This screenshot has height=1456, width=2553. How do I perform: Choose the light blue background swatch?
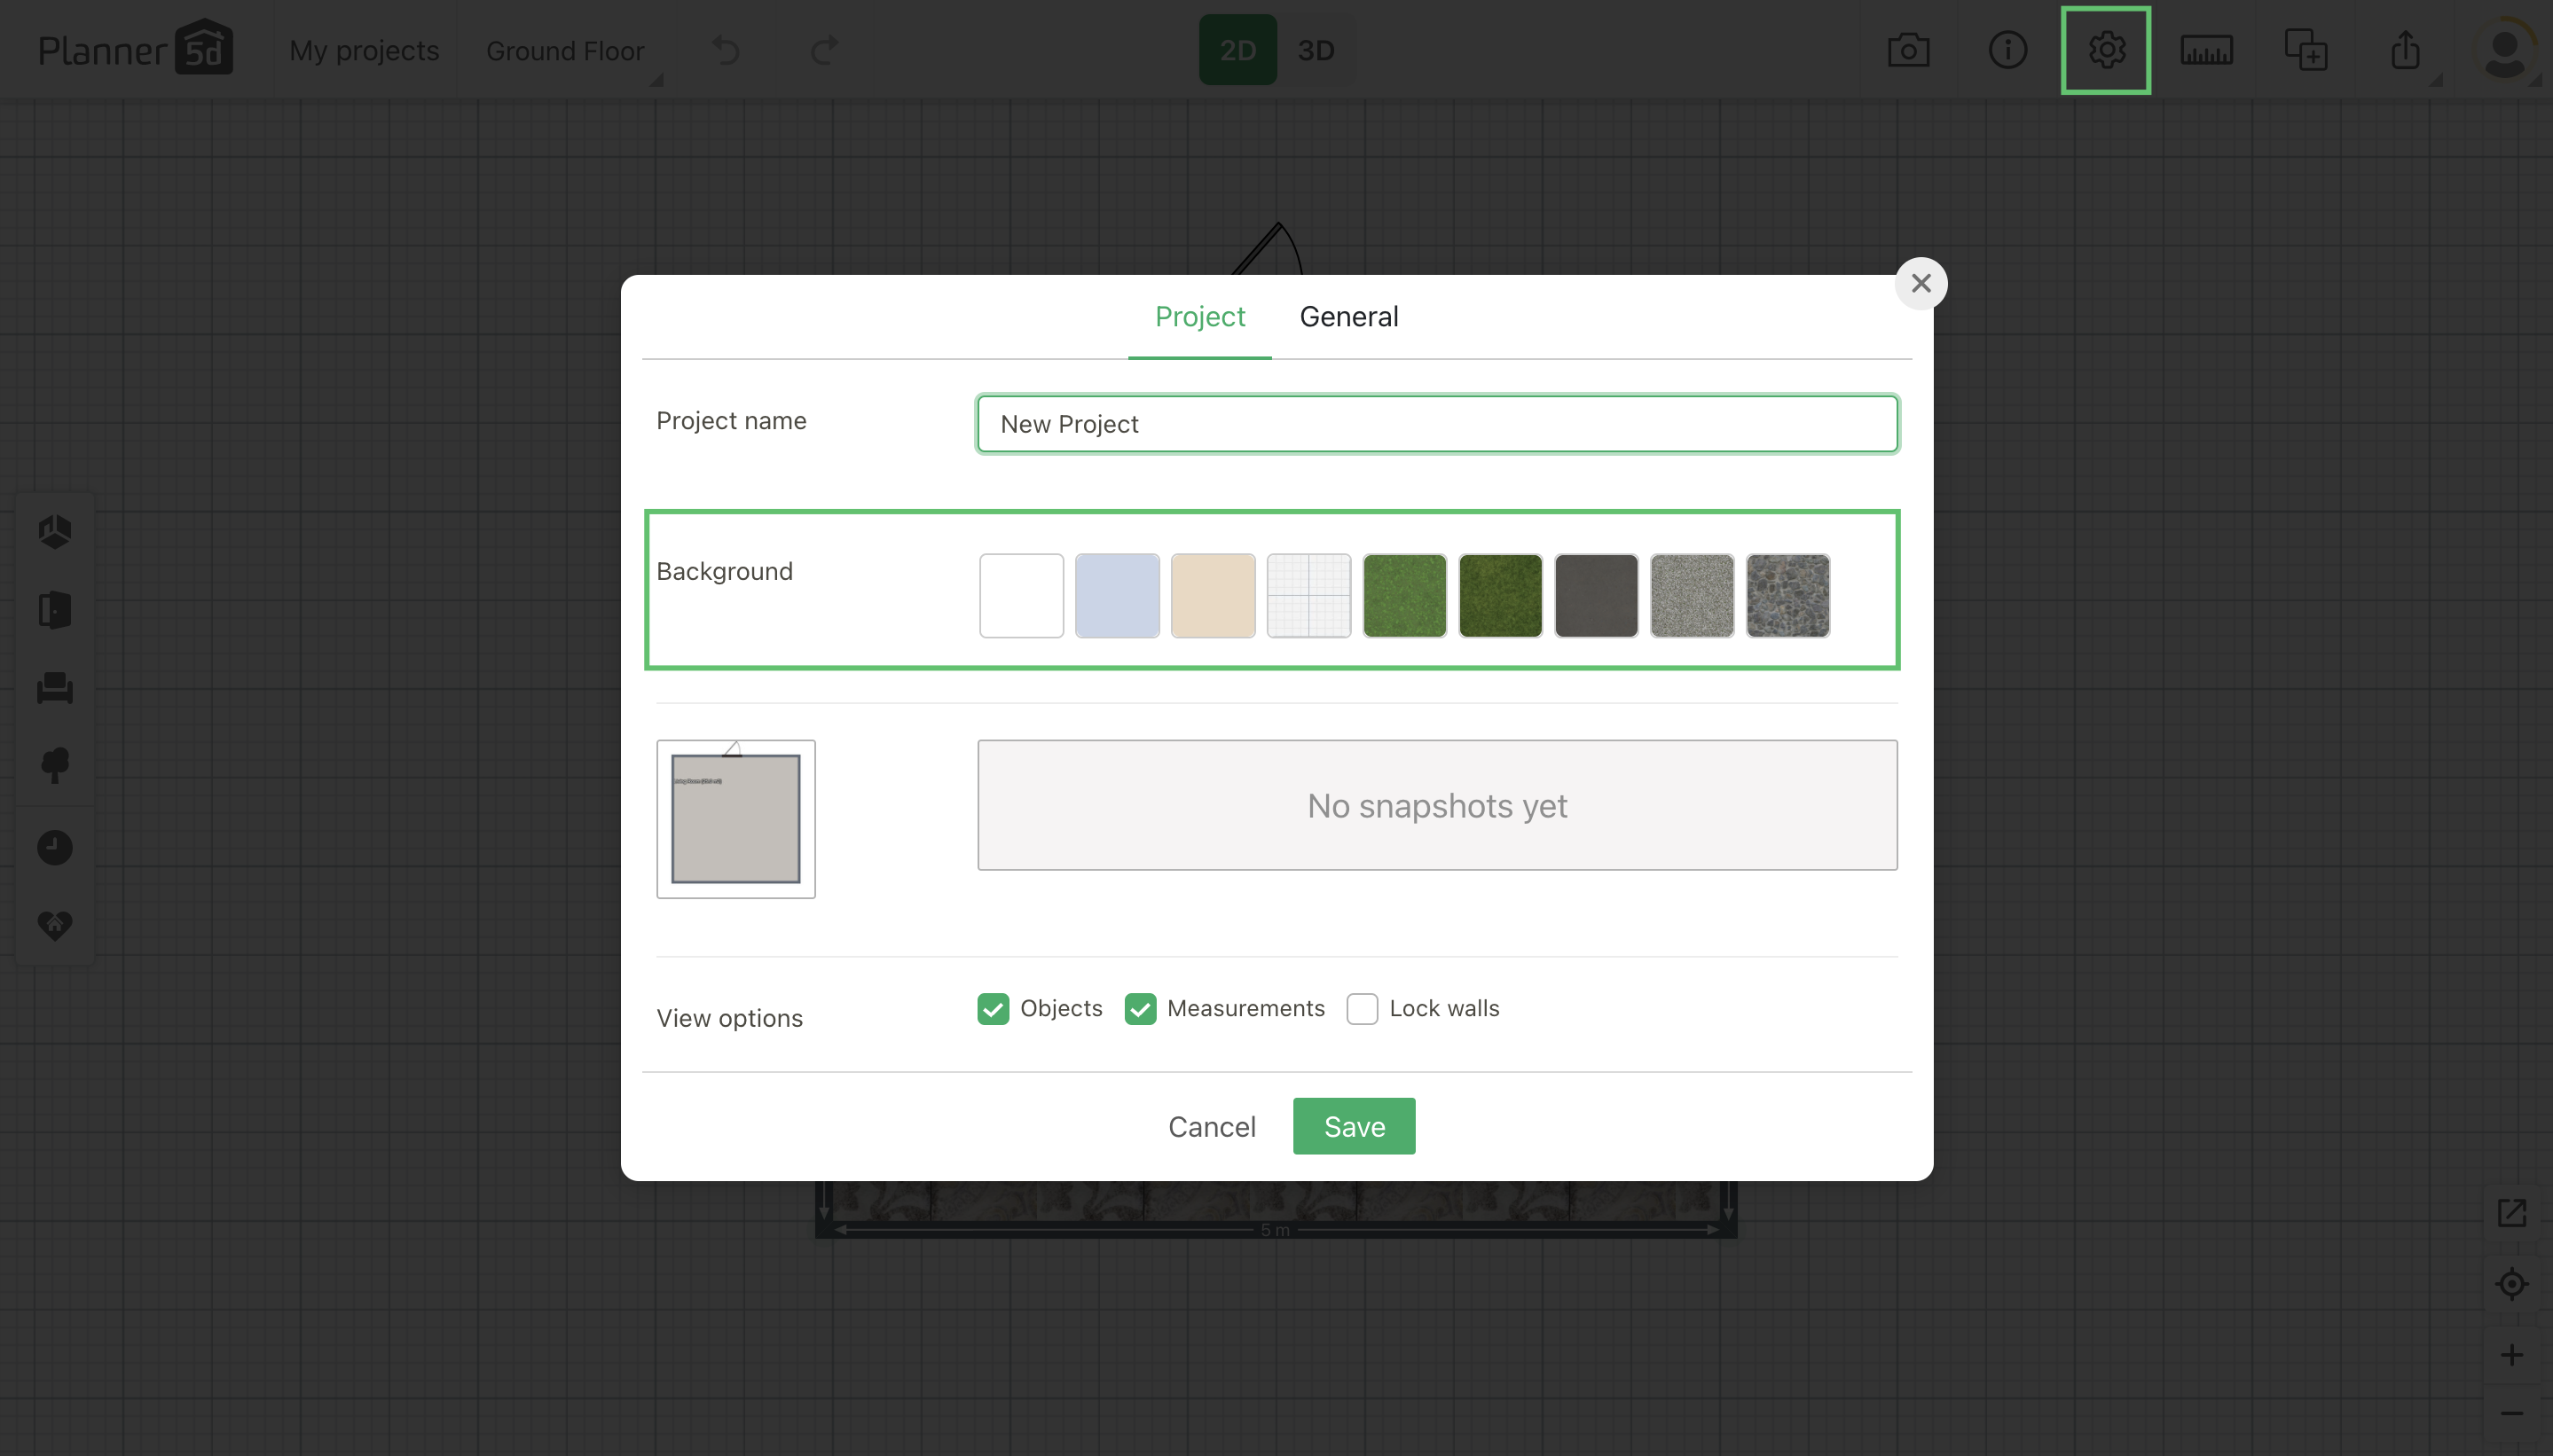coord(1117,596)
